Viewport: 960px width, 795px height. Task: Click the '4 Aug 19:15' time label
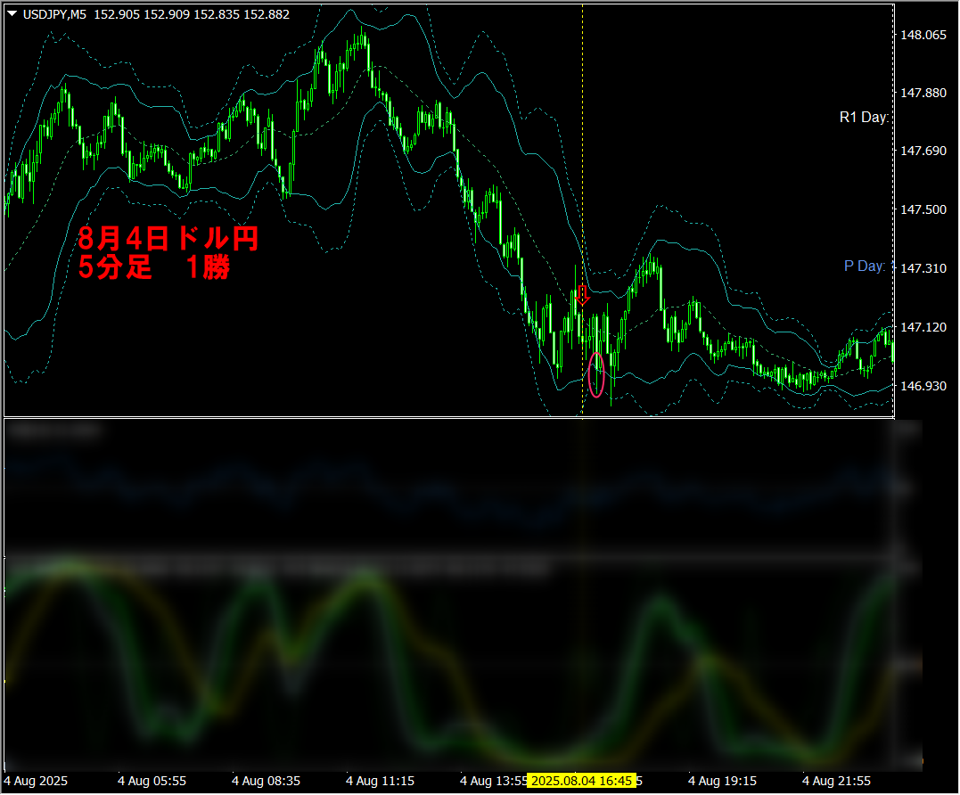coord(723,781)
